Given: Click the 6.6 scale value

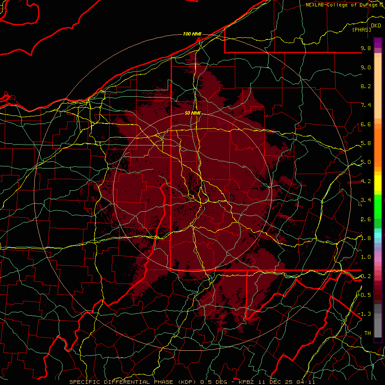Looking at the screenshot, I should point(366,124).
